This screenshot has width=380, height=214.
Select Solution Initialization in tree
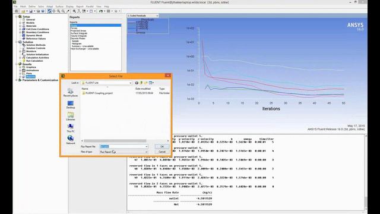point(37,55)
